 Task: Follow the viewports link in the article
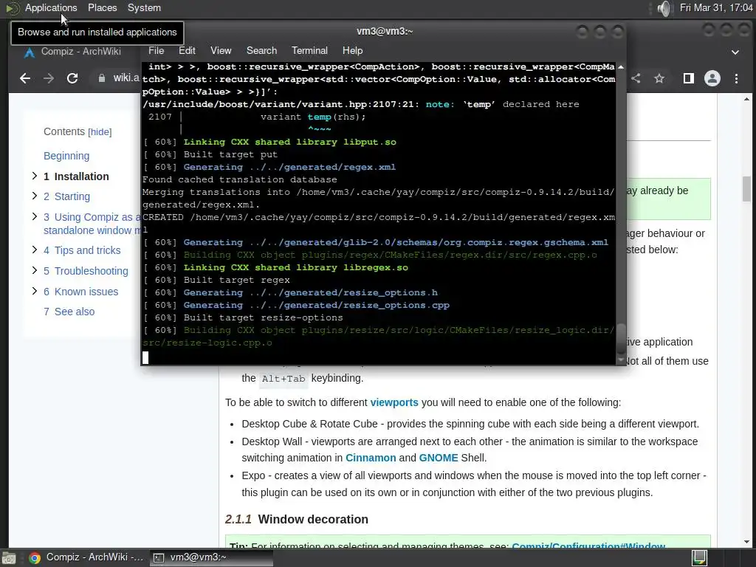coord(394,402)
